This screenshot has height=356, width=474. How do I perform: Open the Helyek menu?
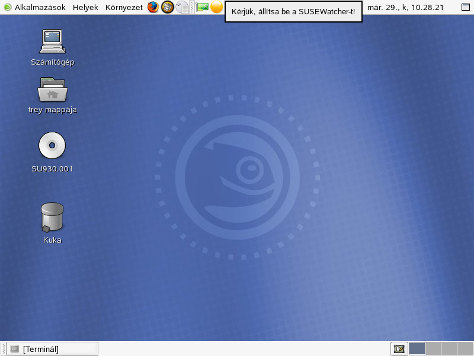(85, 7)
